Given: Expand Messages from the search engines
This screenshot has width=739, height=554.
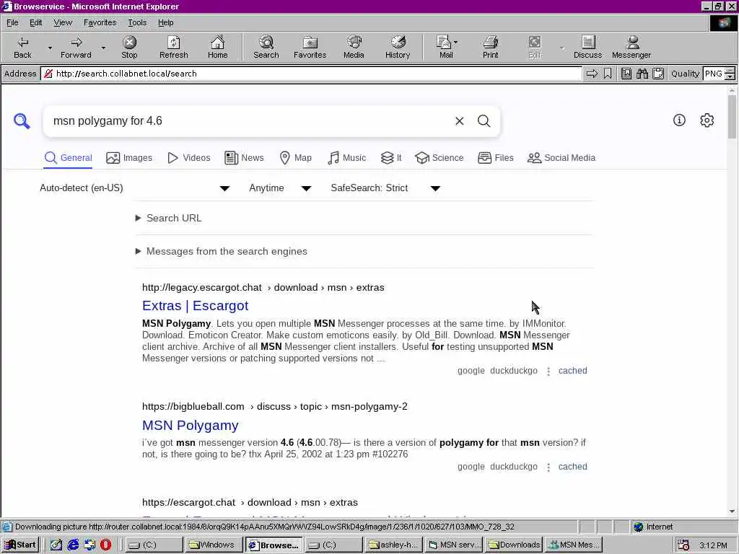Looking at the screenshot, I should (221, 251).
